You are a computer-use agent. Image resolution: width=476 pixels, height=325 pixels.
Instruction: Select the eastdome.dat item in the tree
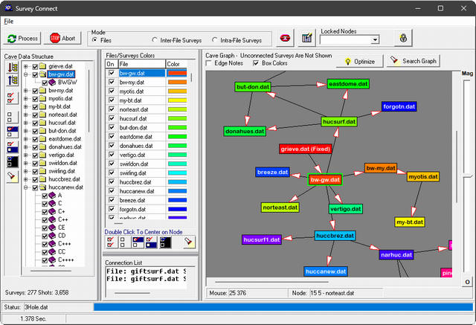(x=65, y=139)
